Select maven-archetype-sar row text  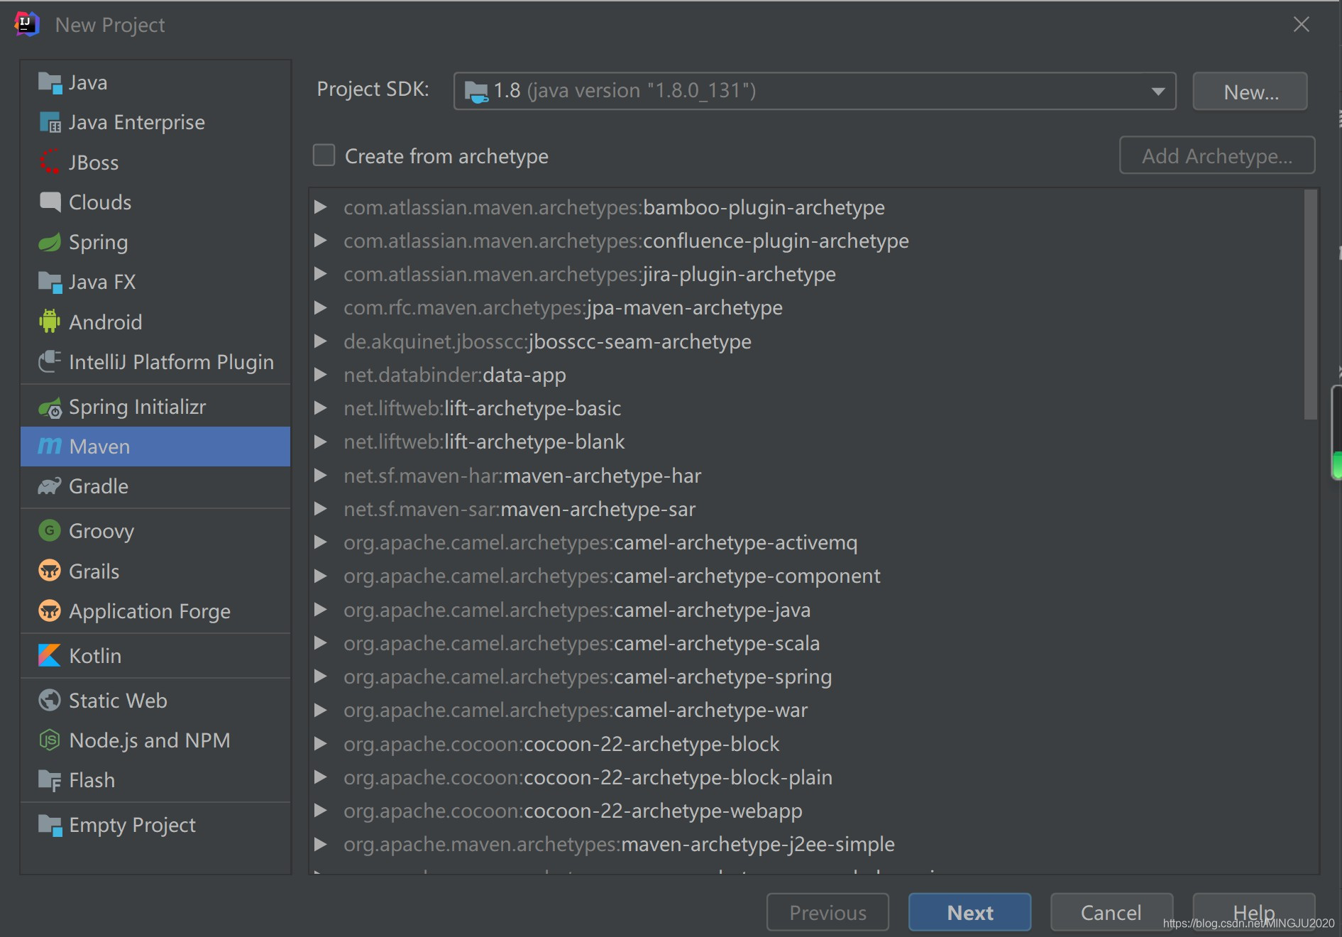click(519, 509)
